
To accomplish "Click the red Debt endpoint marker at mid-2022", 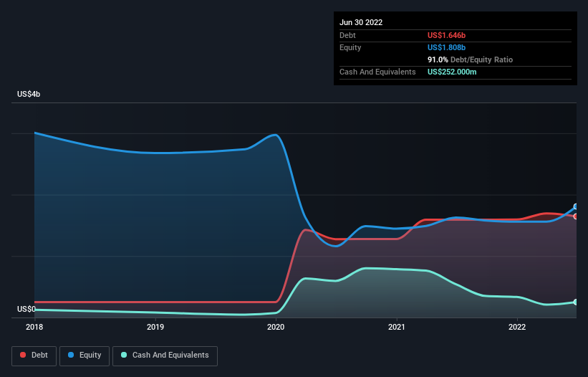I will coord(576,216).
